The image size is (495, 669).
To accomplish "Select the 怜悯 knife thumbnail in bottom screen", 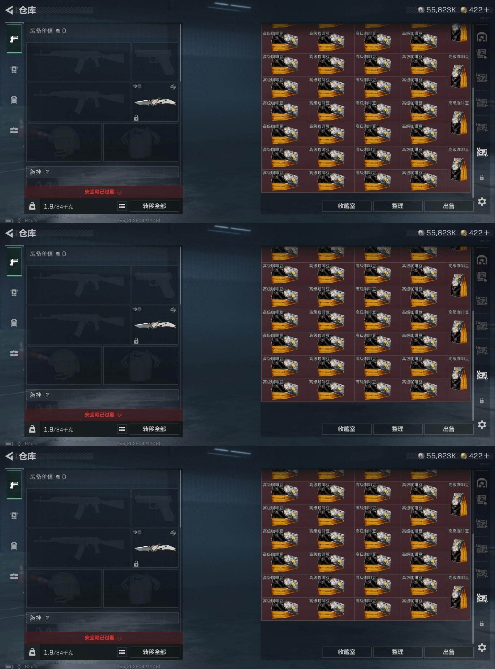I will tap(155, 548).
